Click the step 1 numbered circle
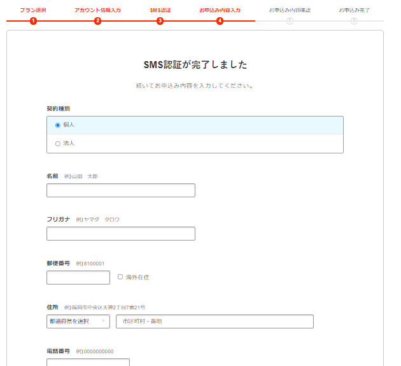 [x=33, y=21]
